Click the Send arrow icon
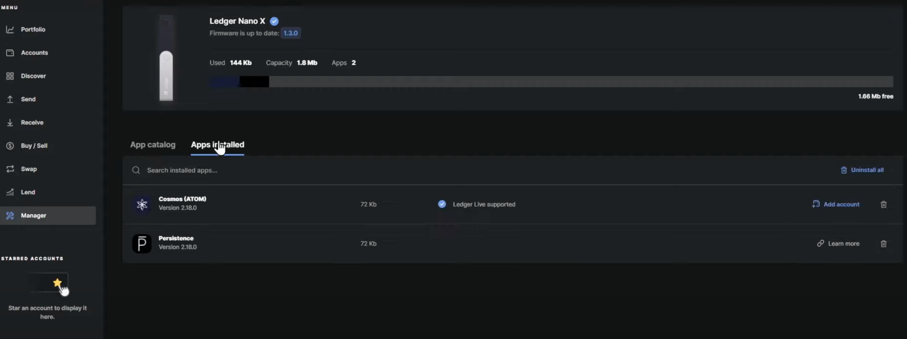907x339 pixels. coord(10,99)
